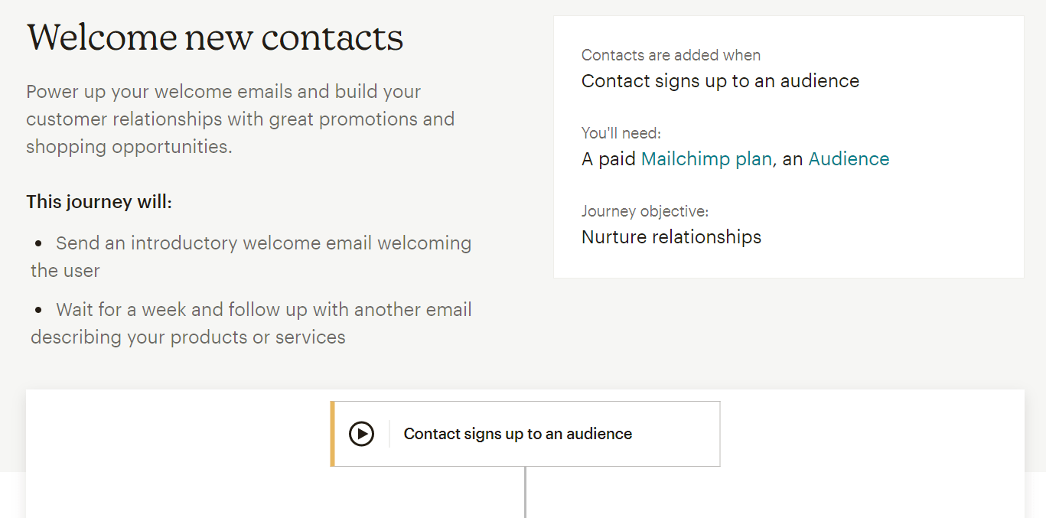Click the 'You'll need:' label
This screenshot has height=518, width=1046.
(x=621, y=133)
